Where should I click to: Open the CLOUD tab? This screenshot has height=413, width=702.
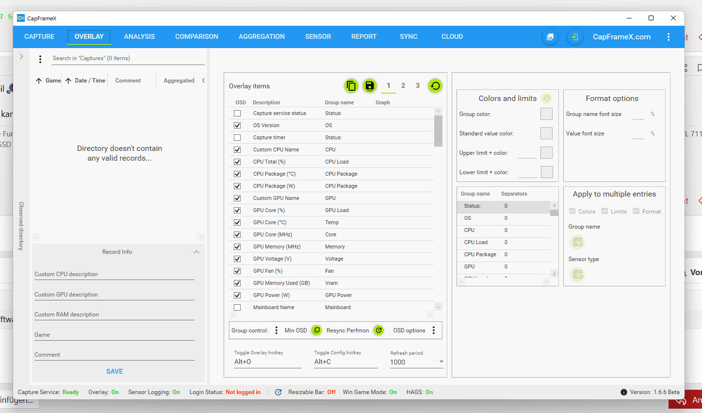coord(452,36)
